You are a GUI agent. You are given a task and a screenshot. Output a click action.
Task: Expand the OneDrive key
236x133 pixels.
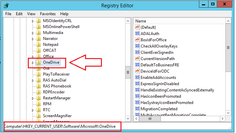pos(33,63)
